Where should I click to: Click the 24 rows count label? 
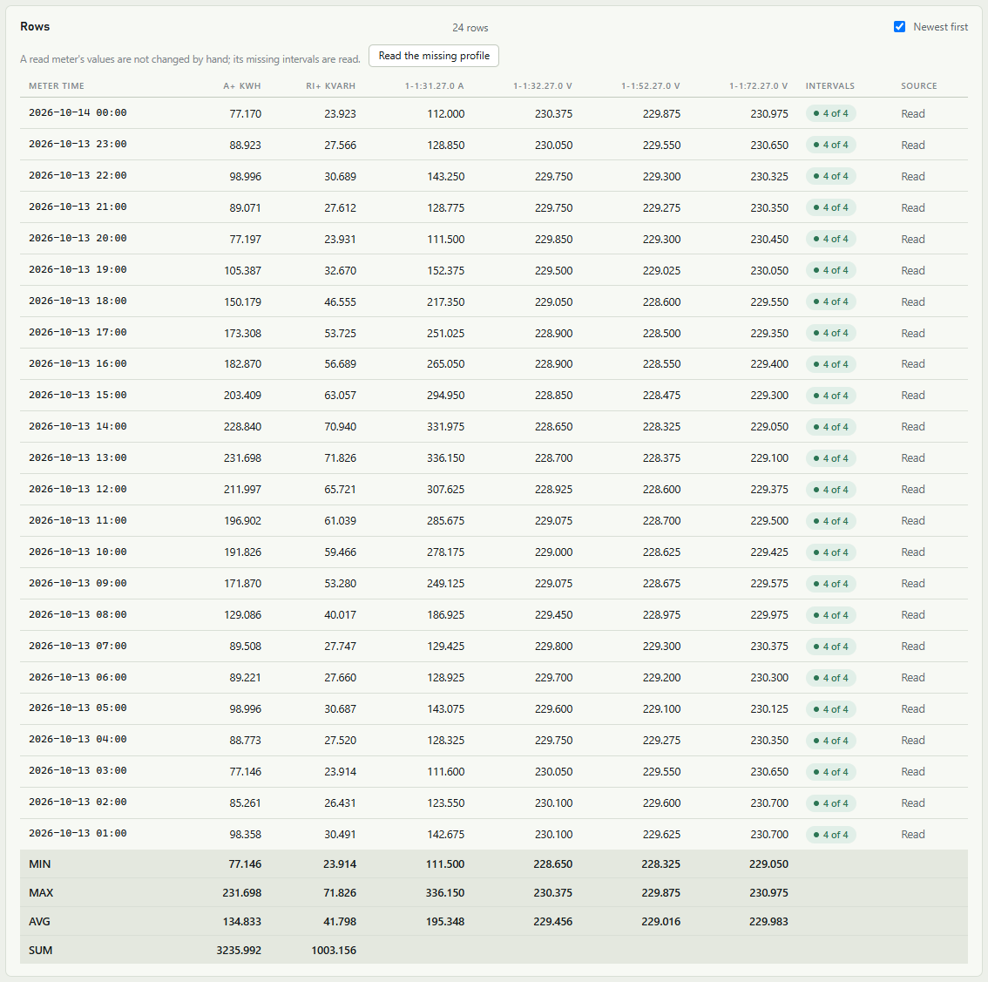(x=470, y=28)
